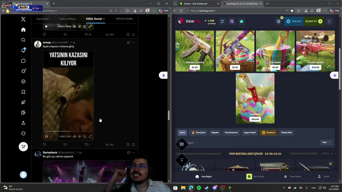The height and width of the screenshot is (192, 342).
Task: Go to Home in the X sidebar
Action: 23,30
